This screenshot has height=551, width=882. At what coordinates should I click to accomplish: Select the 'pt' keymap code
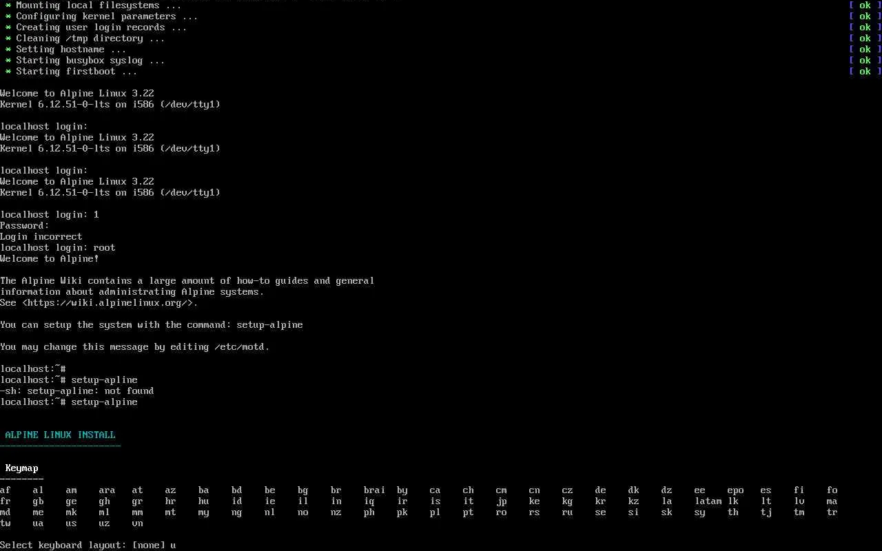[469, 512]
